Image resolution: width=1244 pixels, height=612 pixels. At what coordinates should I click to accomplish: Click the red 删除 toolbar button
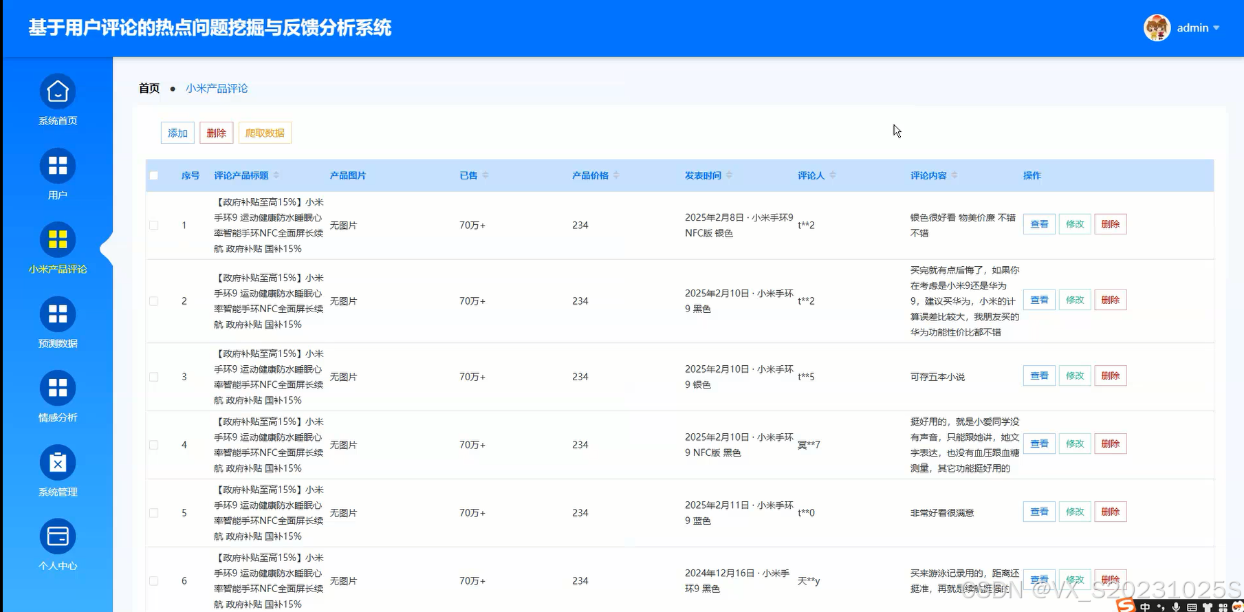coord(217,133)
